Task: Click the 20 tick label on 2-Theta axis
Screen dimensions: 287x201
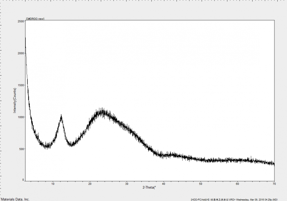Action: coord(90,184)
